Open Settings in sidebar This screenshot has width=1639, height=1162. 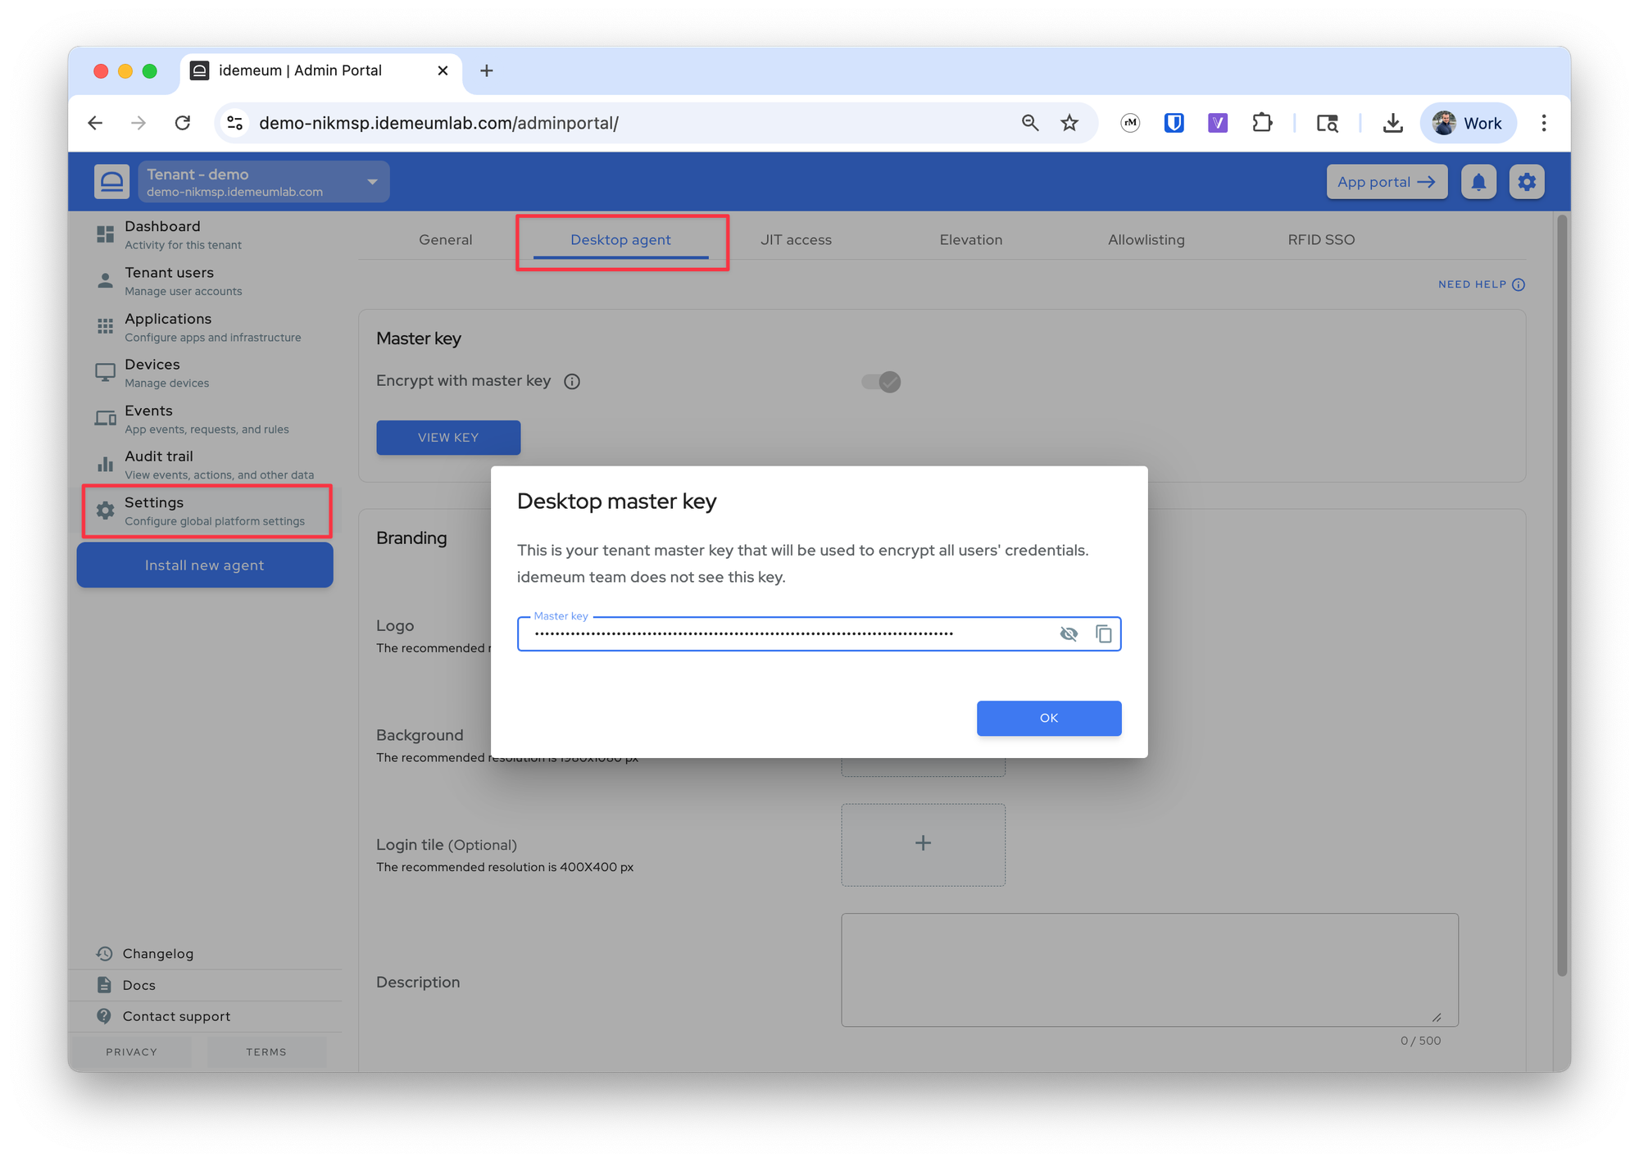205,511
